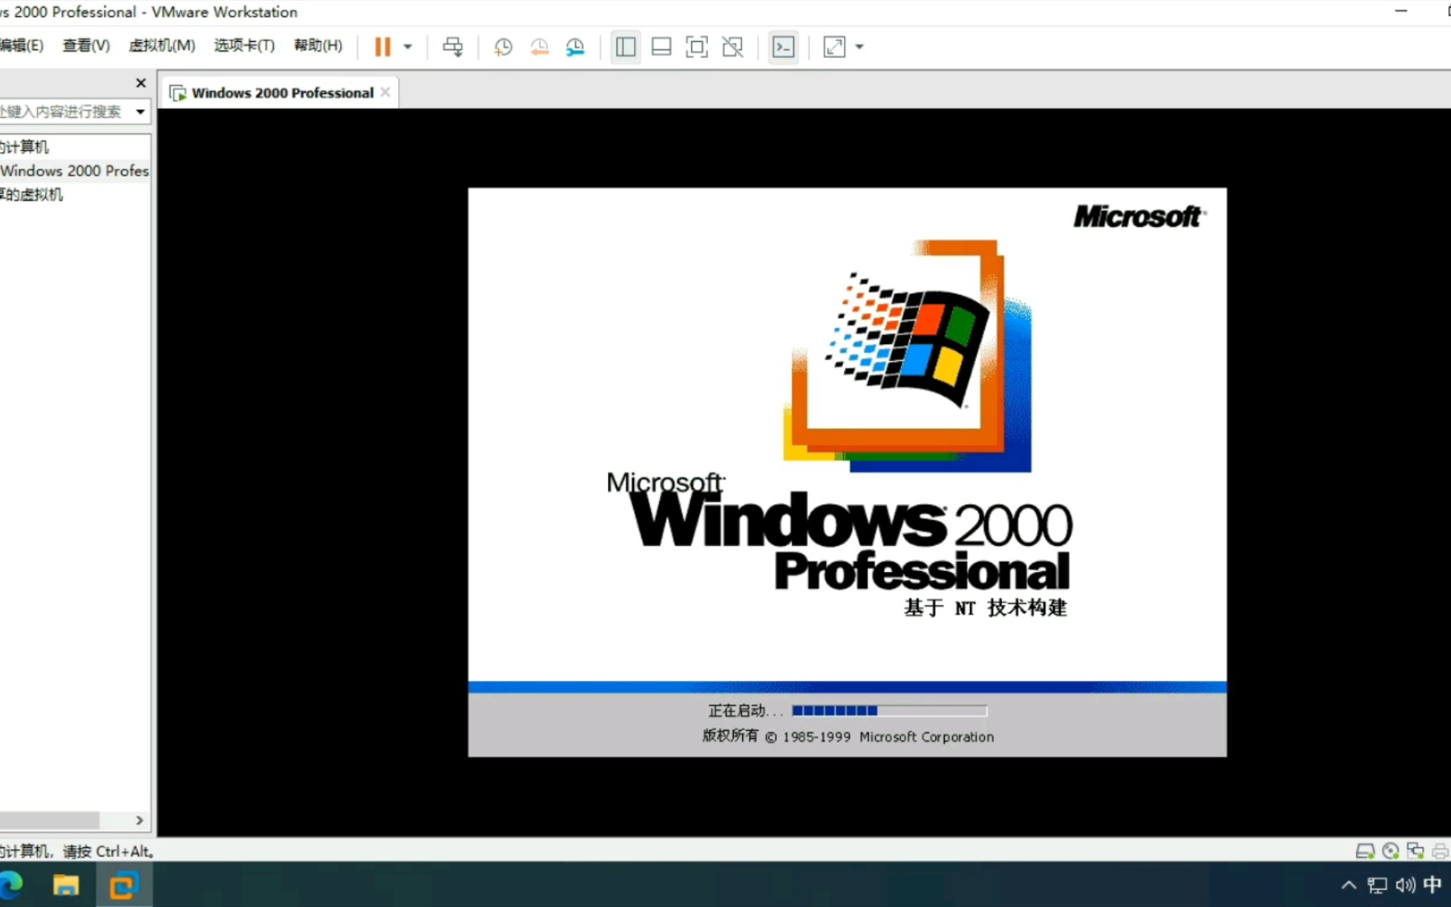Viewport: 1451px width, 907px height.
Task: Open the virtual hard disk status icon
Action: 1365,851
